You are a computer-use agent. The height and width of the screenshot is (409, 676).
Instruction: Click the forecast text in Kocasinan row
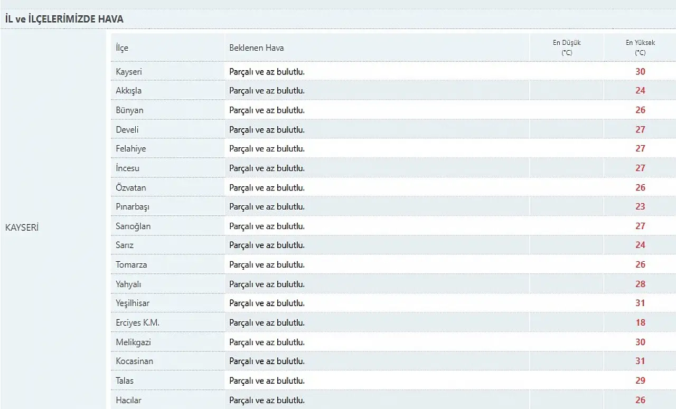pyautogui.click(x=267, y=362)
